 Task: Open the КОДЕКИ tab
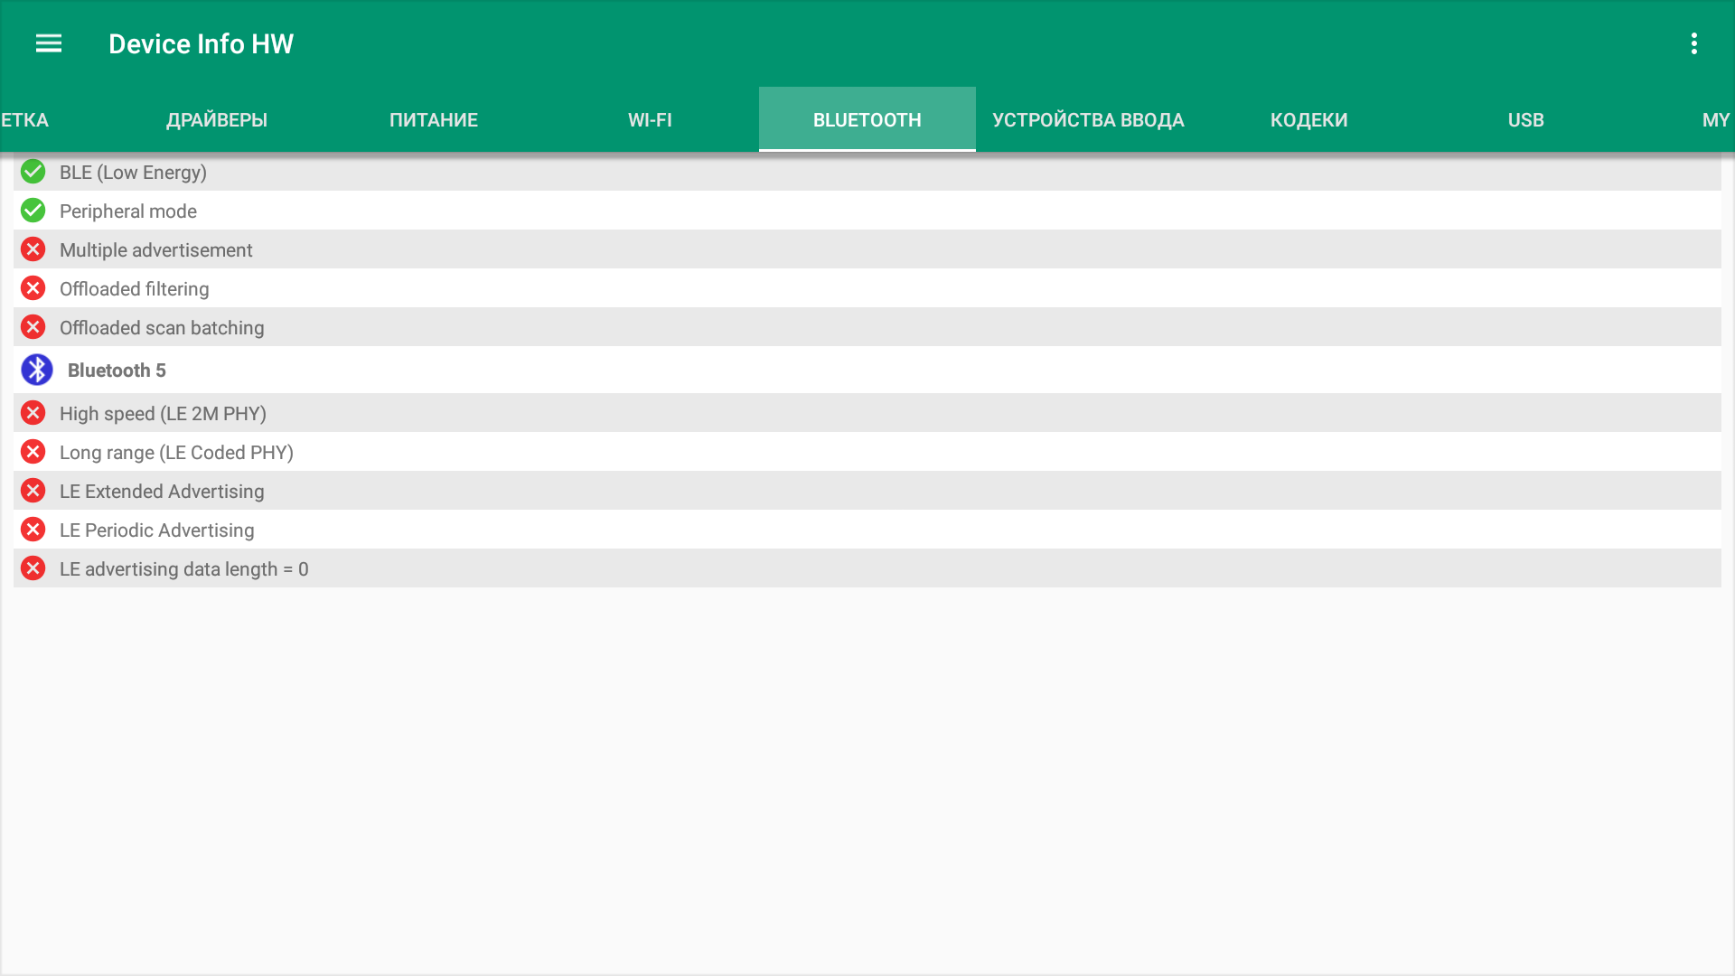(x=1308, y=120)
